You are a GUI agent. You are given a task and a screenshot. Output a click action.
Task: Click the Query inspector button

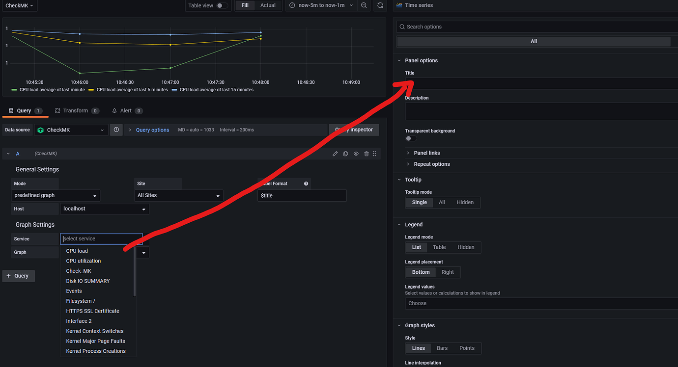pyautogui.click(x=354, y=130)
